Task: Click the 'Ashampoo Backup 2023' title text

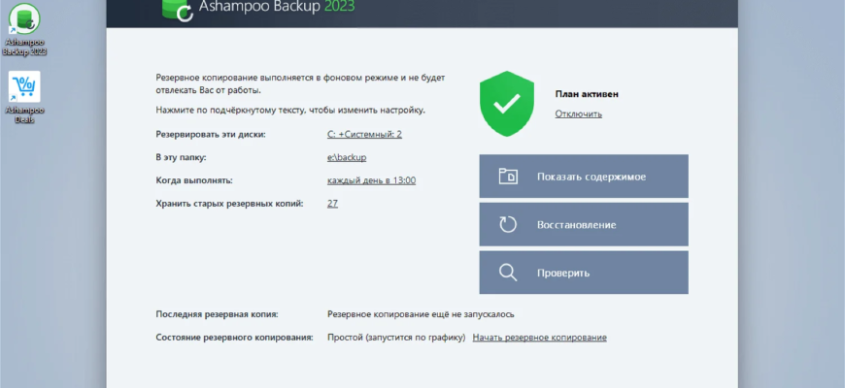Action: tap(277, 7)
